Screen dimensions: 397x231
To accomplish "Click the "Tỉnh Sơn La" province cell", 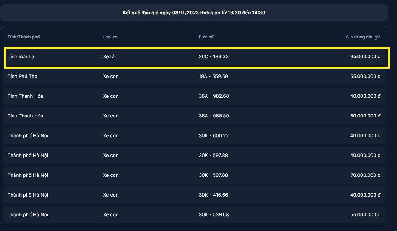I will coord(21,57).
